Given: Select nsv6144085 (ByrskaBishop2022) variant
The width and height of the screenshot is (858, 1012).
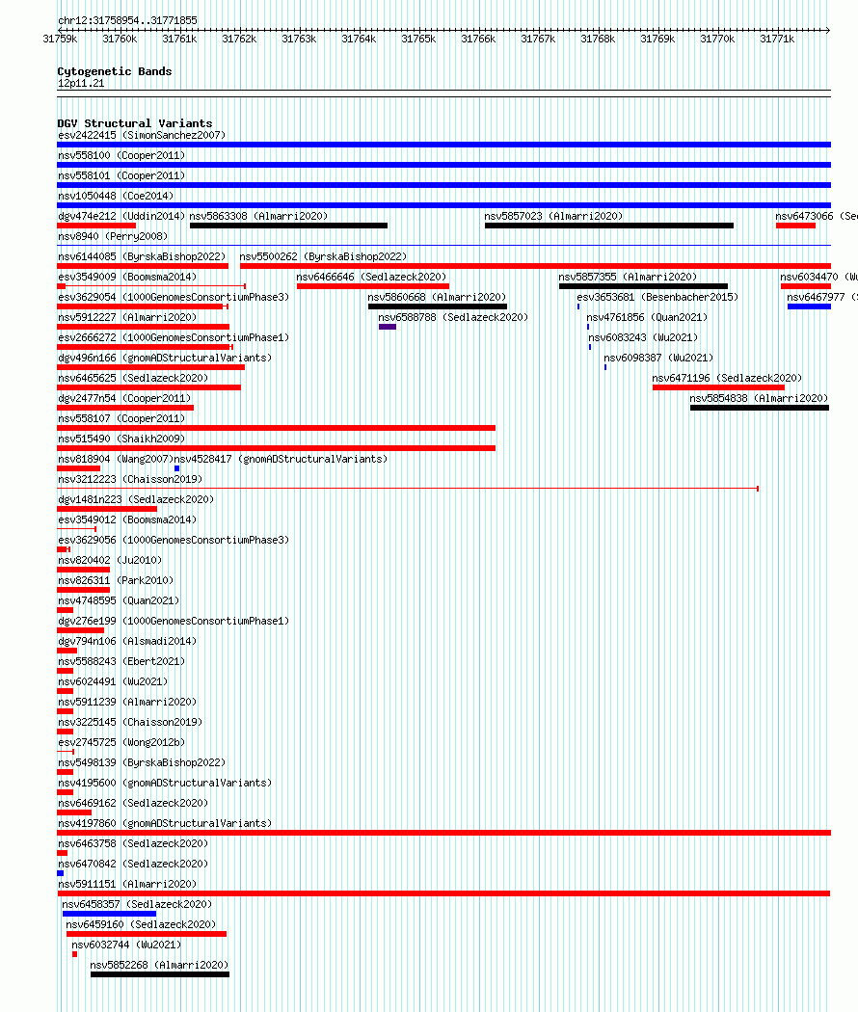Looking at the screenshot, I should point(142,257).
